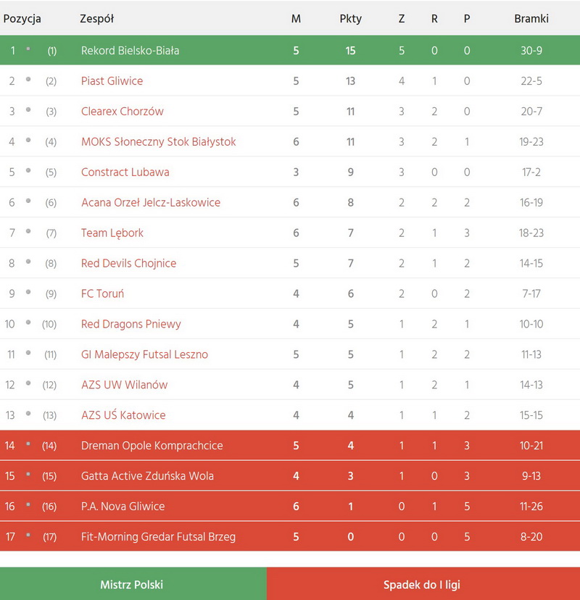Go to Acana Orzeł Jelcz-Laskowice team page
Image resolution: width=580 pixels, height=600 pixels.
[x=151, y=203]
